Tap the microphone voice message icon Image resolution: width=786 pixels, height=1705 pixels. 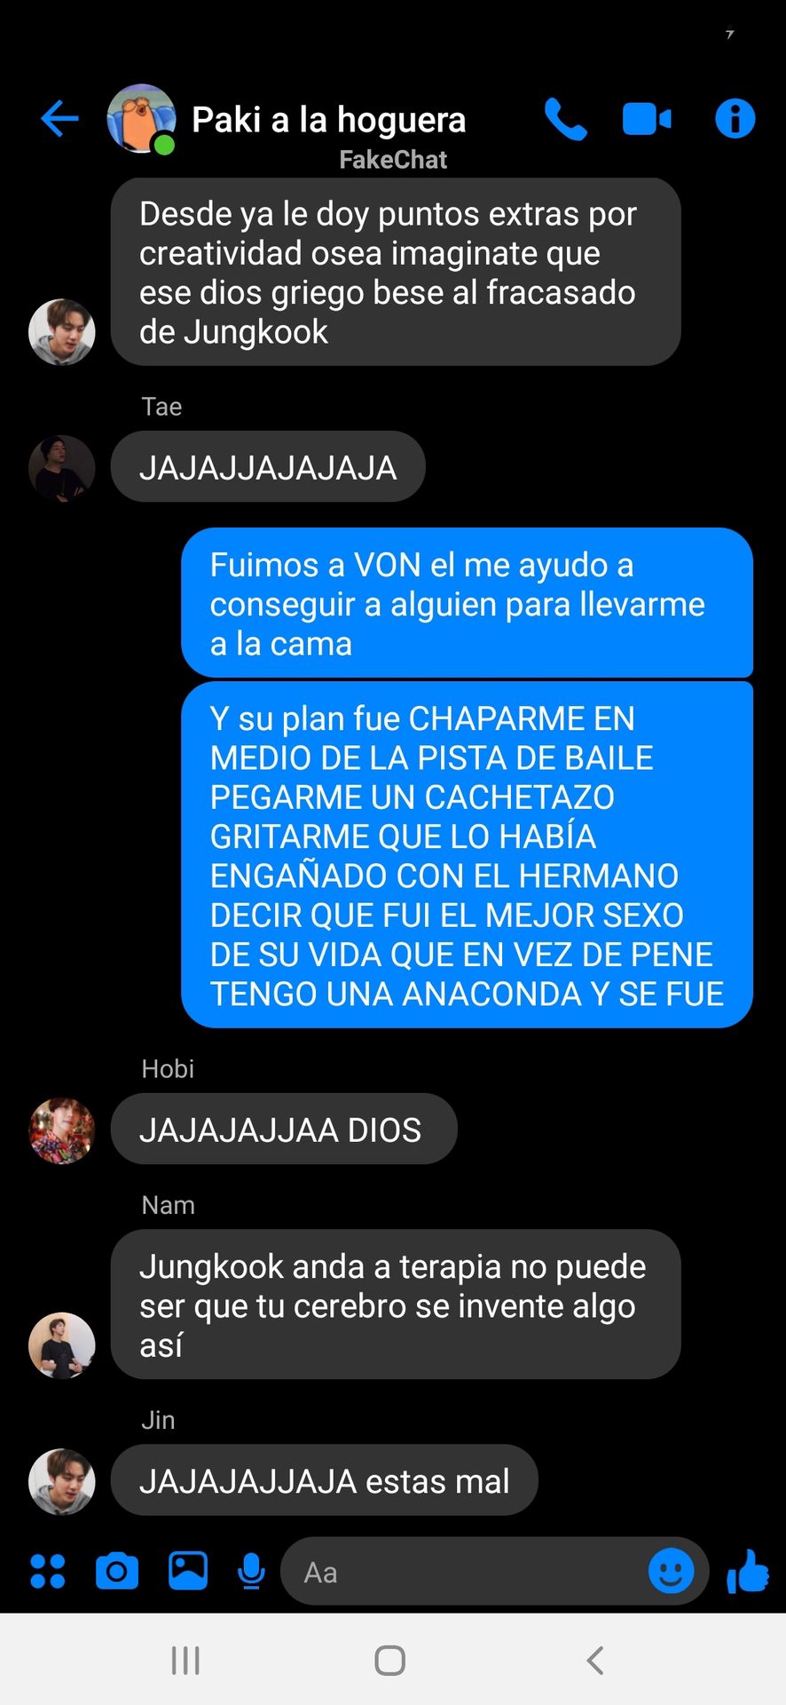(252, 1571)
